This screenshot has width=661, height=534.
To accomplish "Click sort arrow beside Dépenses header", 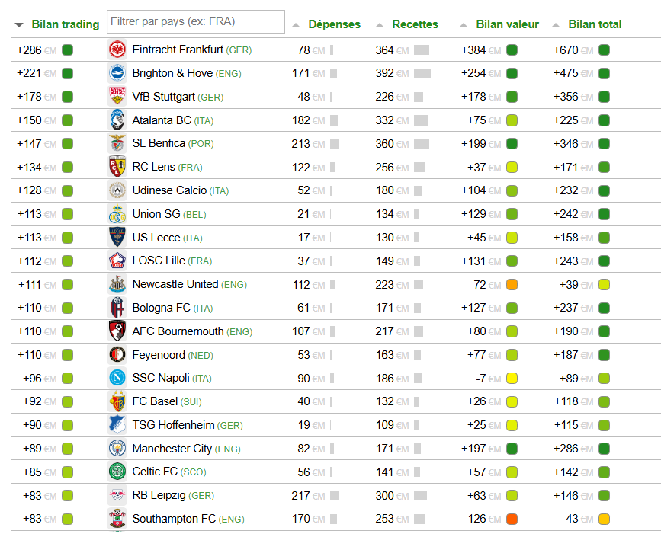I will pos(296,25).
